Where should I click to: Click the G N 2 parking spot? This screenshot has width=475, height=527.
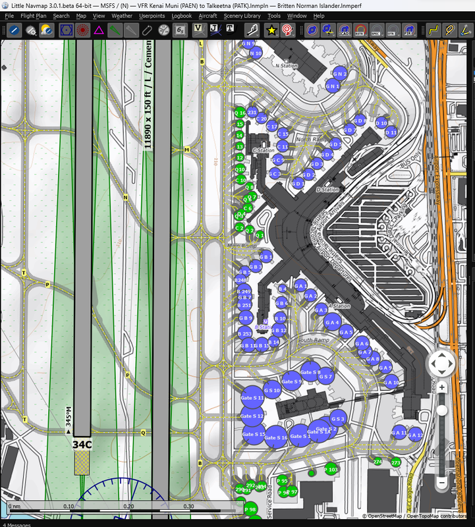click(340, 74)
